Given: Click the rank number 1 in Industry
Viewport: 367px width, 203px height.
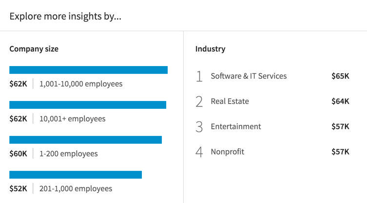Looking at the screenshot, I should coord(199,76).
